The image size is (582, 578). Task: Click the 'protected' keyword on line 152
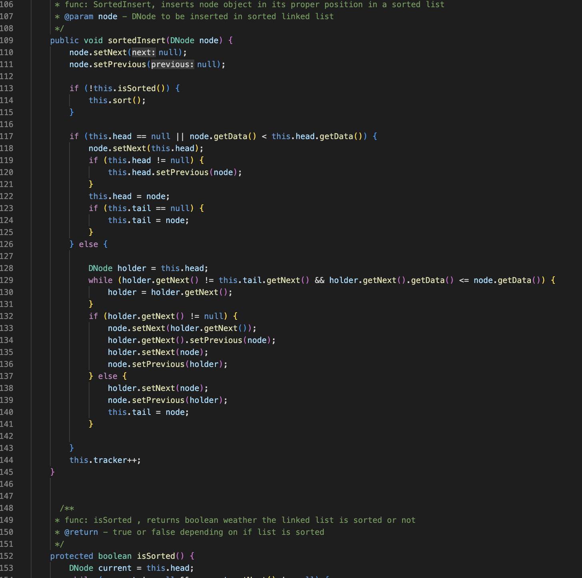click(72, 556)
